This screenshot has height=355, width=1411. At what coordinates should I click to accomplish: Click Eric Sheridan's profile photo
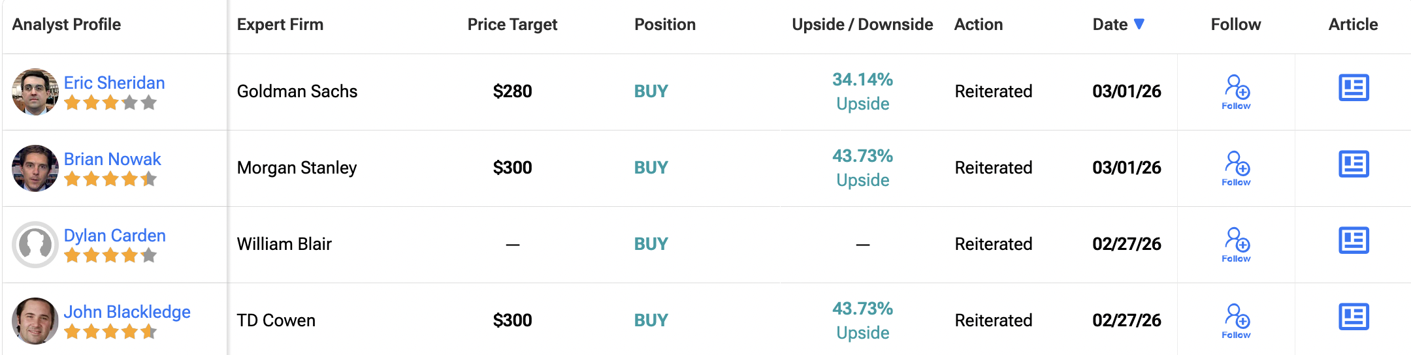pos(35,91)
